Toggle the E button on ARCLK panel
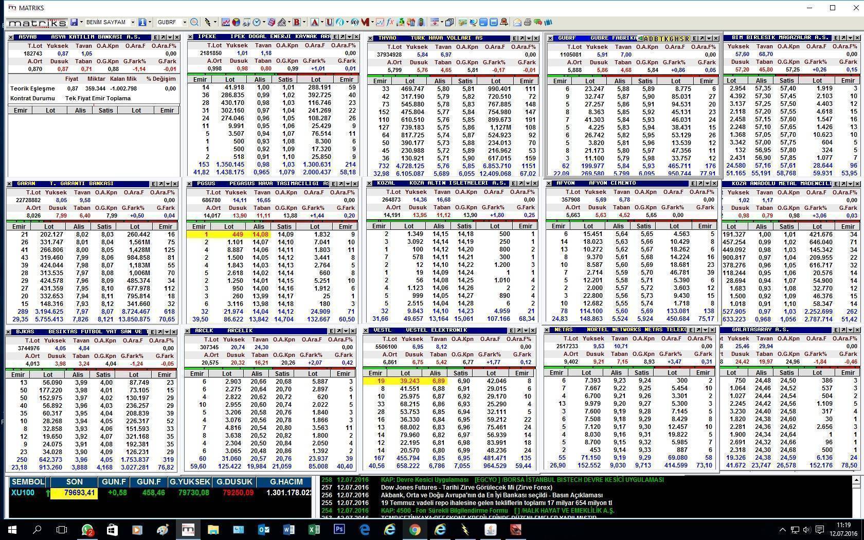This screenshot has width=864, height=540. click(332, 331)
